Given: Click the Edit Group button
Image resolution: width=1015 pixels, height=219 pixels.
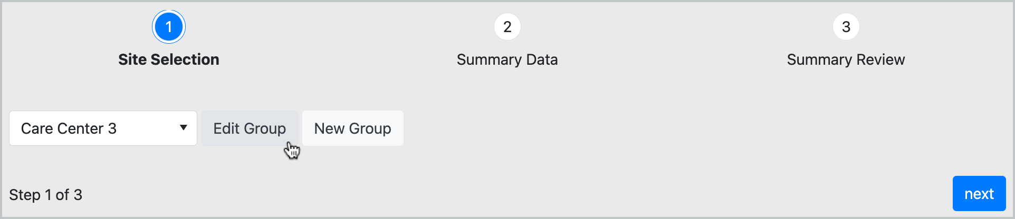Looking at the screenshot, I should 250,128.
